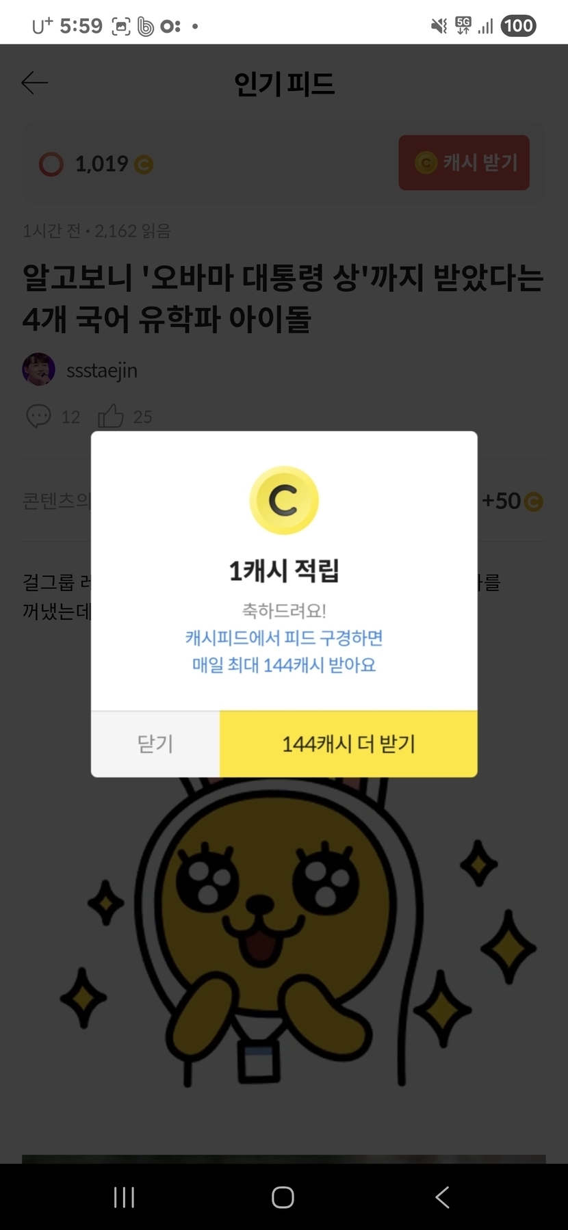Tap the 인기 피드 page title
The image size is (568, 1230).
pos(284,83)
